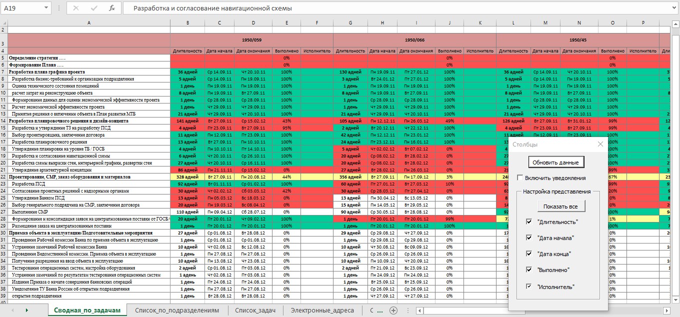Click "Проектирование, СМР, заказ оборудования и материалов" cell
Viewport: 680px width, 317px height.
[x=89, y=177]
